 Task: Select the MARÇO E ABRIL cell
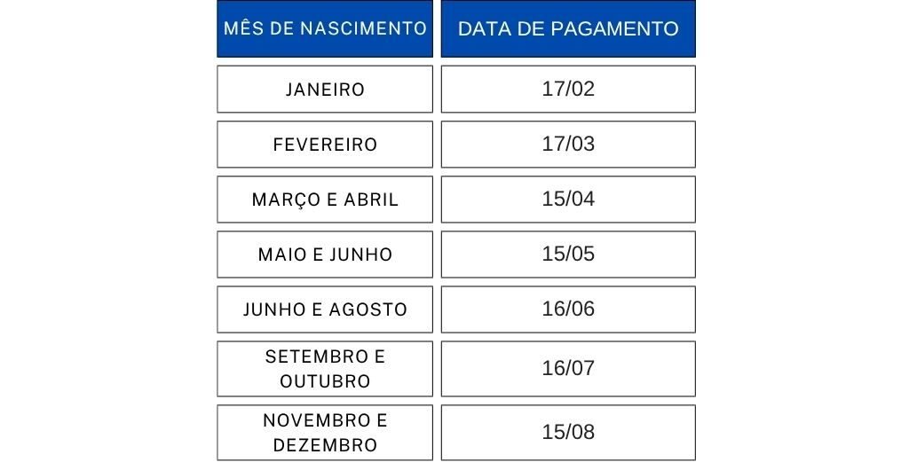coord(325,200)
